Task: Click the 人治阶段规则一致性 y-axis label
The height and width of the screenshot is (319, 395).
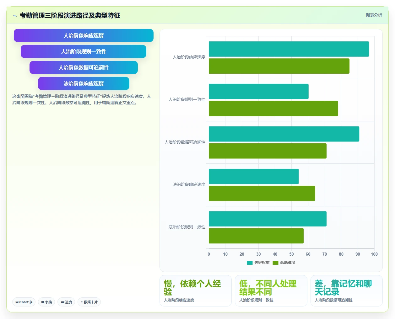Action: [187, 99]
